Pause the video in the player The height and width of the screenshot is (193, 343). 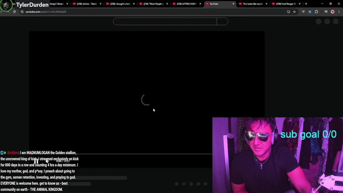point(36,161)
